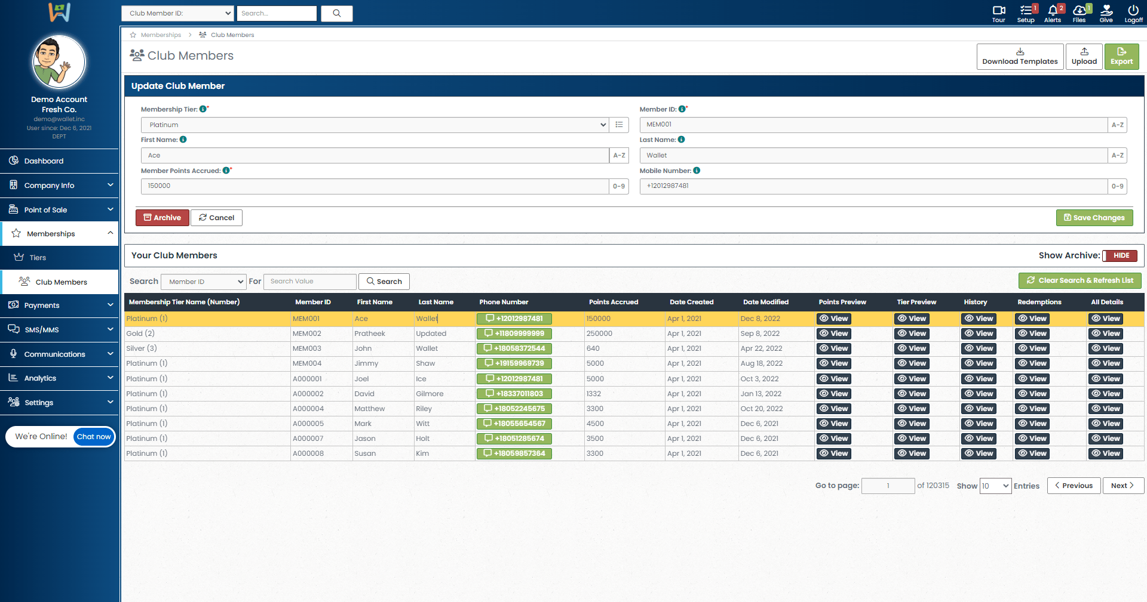The height and width of the screenshot is (602, 1147).
Task: Click the A-Z toggle beside First Name
Action: tap(619, 156)
